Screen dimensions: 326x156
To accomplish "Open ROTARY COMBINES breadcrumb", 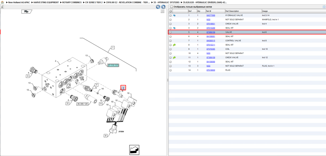I will pyautogui.click(x=72, y=2).
